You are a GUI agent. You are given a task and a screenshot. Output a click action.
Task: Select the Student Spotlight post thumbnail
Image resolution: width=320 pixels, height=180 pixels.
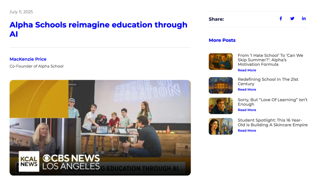220,126
